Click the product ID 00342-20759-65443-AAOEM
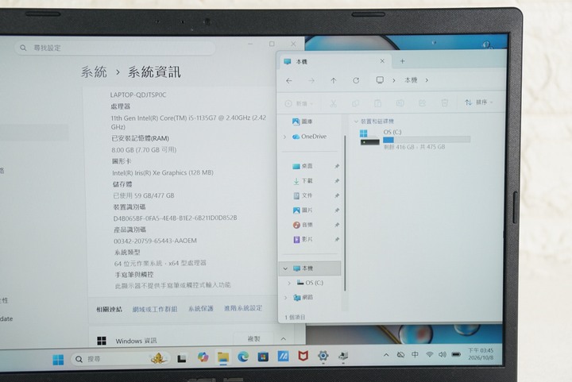The height and width of the screenshot is (382, 572). 155,241
